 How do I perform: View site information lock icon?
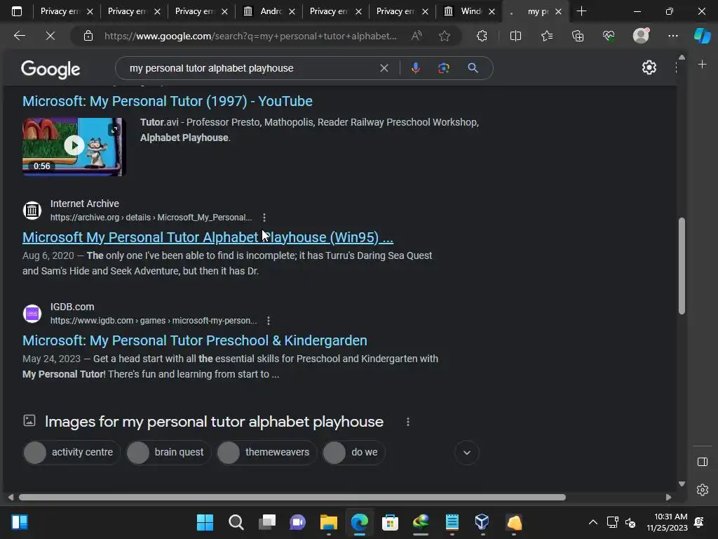88,36
